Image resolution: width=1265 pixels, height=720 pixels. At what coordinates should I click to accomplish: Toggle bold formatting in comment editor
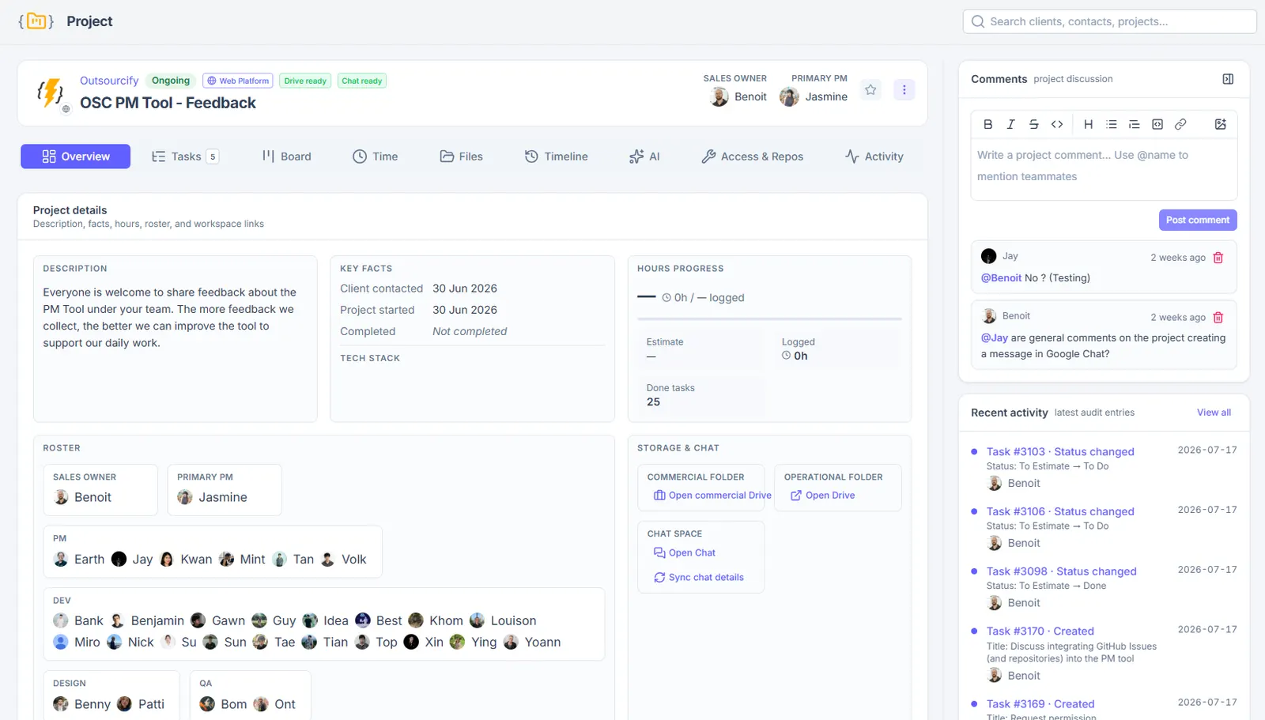point(987,124)
